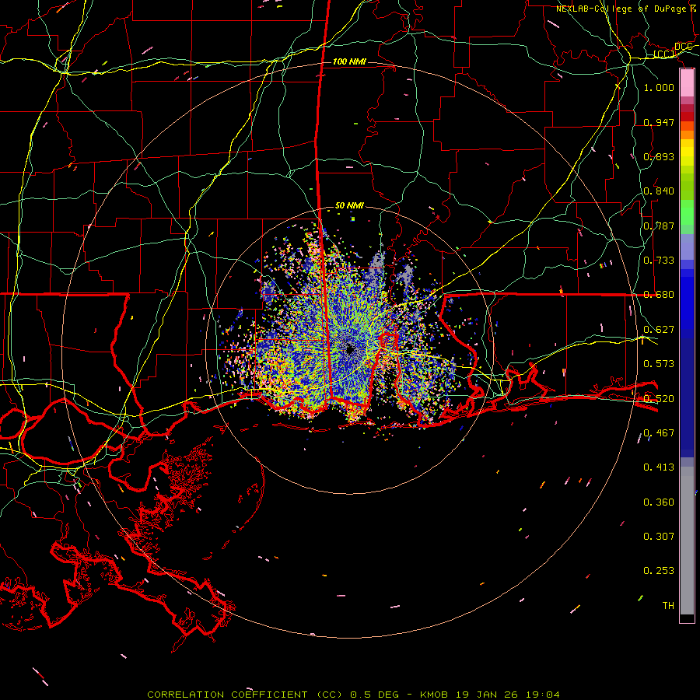
Task: Click the 0.573 scale label
Action: (659, 364)
